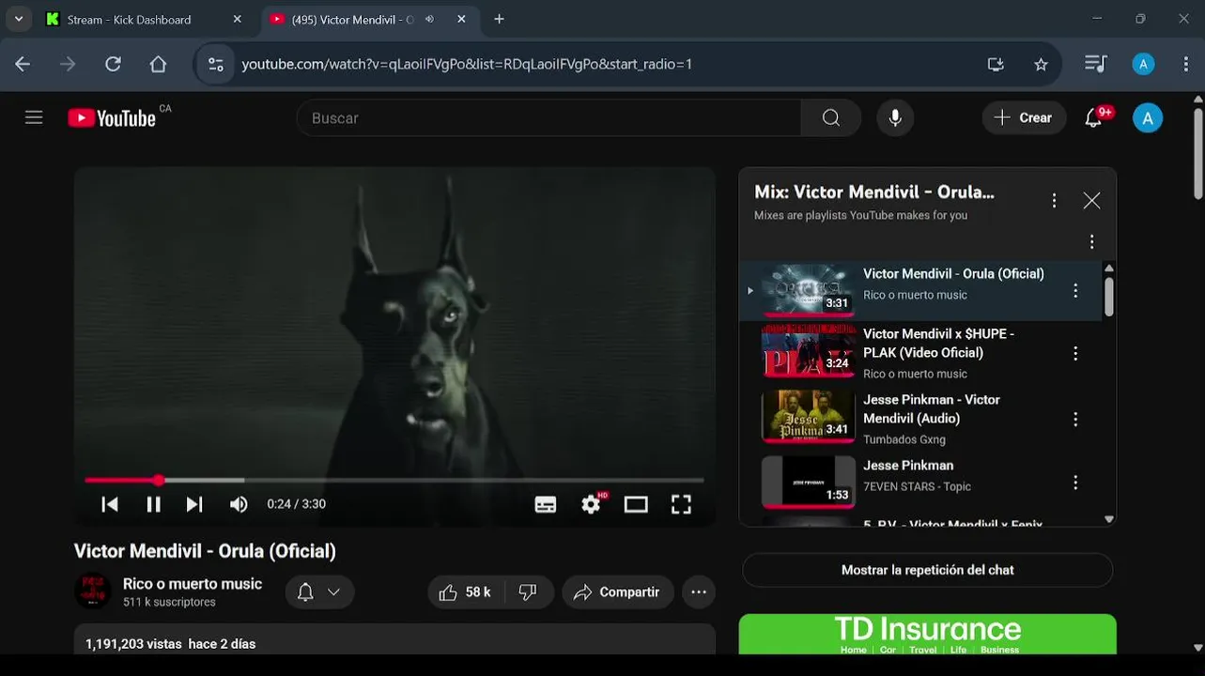Open options for Jesse Pinkman Audio item

pos(1075,419)
